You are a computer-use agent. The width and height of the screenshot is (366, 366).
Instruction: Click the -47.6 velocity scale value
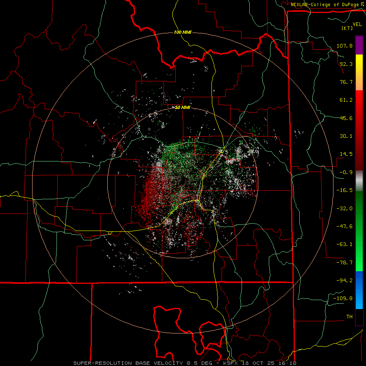(344, 227)
